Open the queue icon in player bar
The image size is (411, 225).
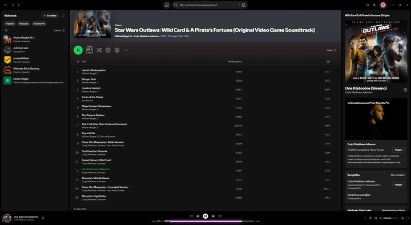[370, 218]
